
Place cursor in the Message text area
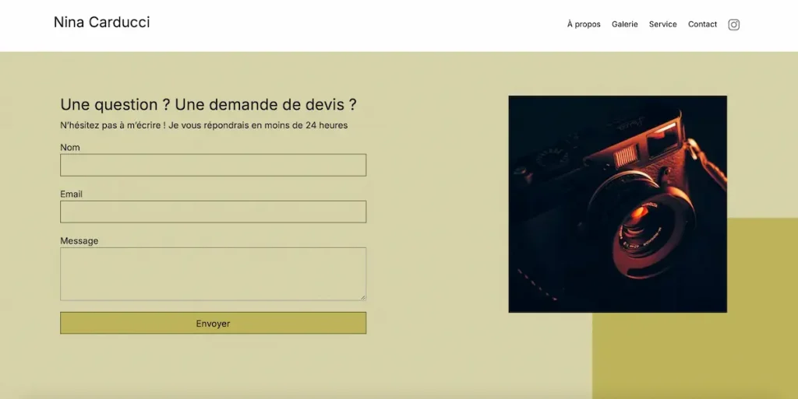click(x=213, y=273)
